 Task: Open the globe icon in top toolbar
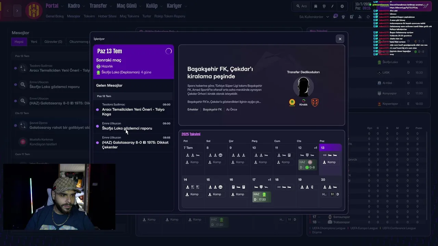[x=324, y=6]
